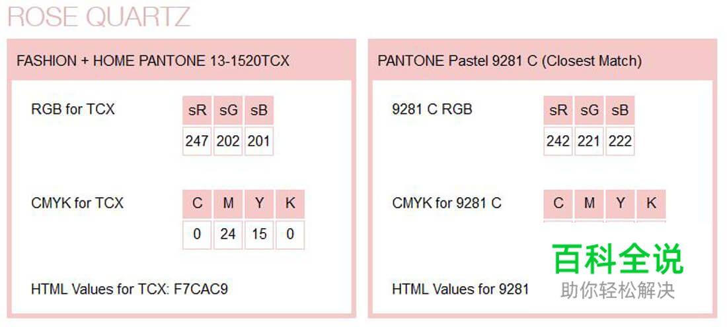Click the green 百科全说 watermark logo
Viewport: 727px width, 327px height.
(x=617, y=259)
